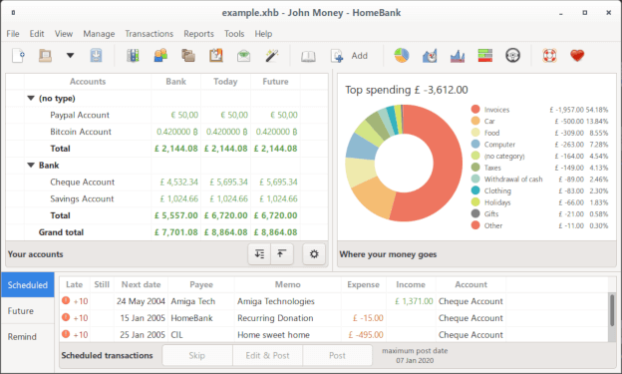Open the Reports menu
This screenshot has width=622, height=374.
tap(198, 34)
